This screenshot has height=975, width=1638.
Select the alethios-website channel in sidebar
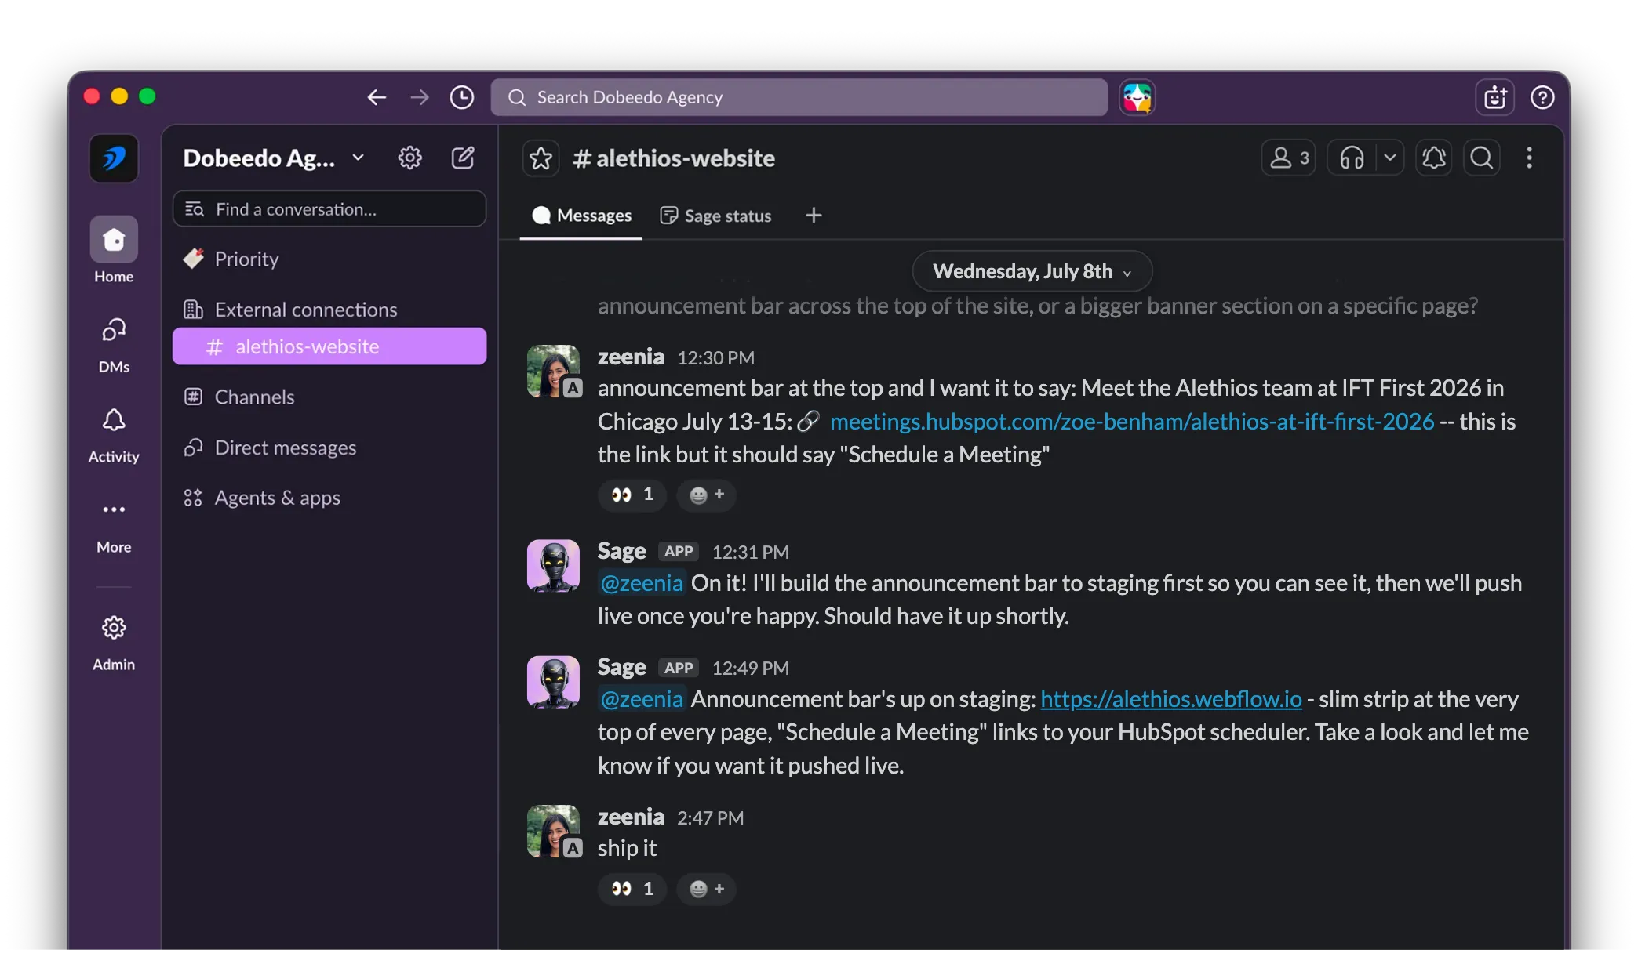click(x=329, y=346)
